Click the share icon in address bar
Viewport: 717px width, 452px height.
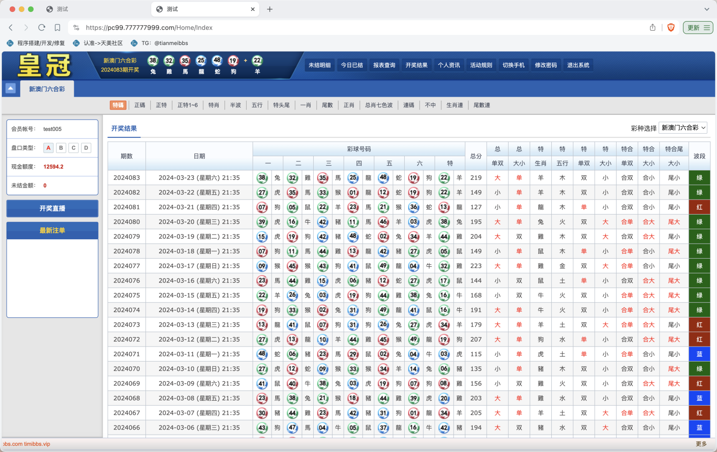[x=653, y=27]
